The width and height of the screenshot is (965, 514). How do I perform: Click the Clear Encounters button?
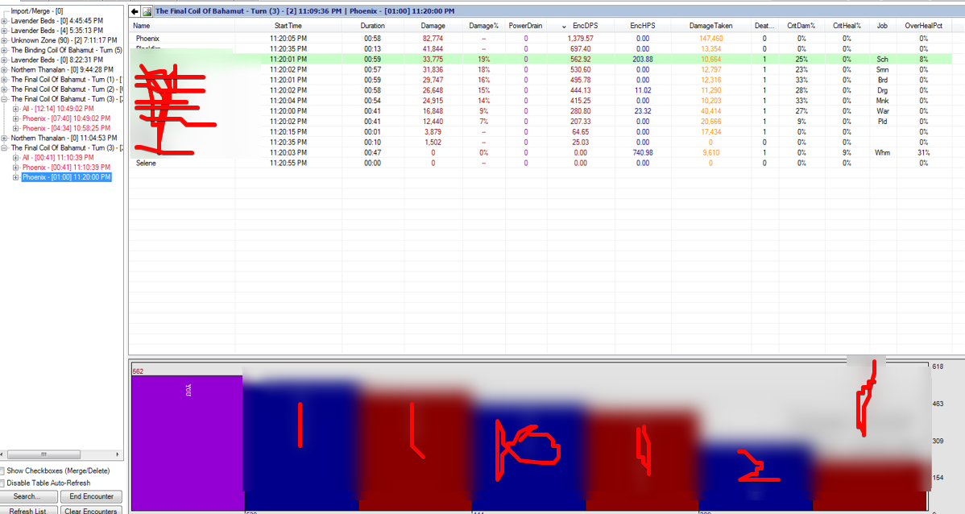tap(91, 510)
